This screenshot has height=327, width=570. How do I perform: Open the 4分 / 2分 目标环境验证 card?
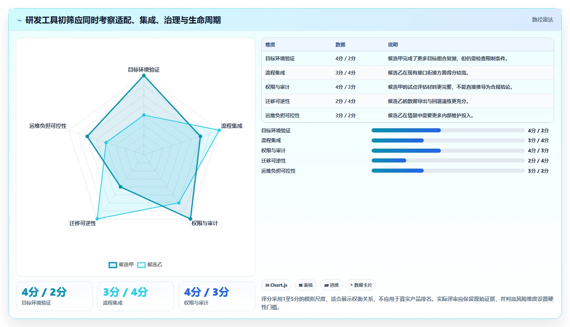click(54, 296)
